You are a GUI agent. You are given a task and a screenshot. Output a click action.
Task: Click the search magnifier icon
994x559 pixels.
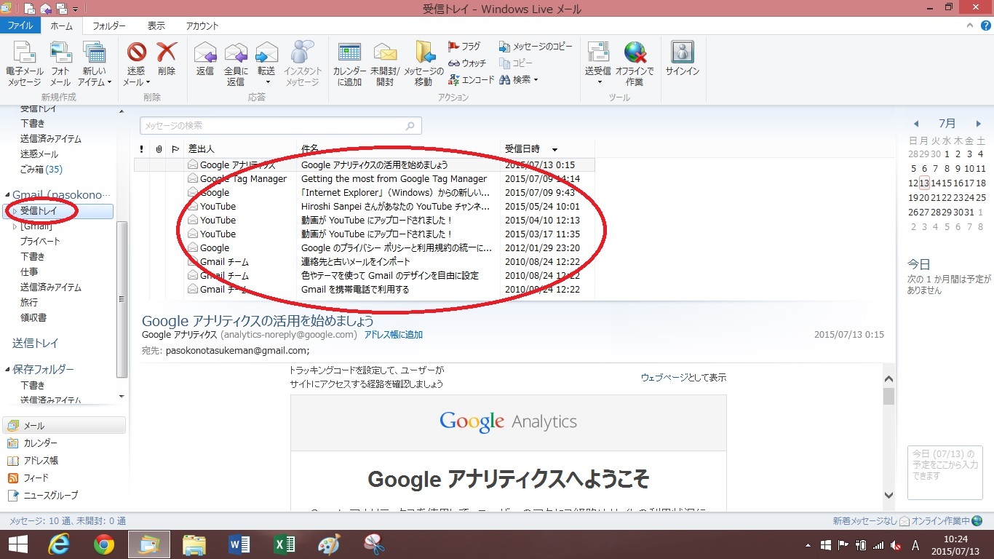pos(412,126)
